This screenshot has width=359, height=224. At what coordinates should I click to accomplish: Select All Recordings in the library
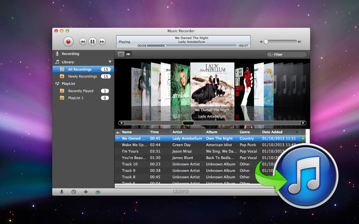(x=83, y=69)
